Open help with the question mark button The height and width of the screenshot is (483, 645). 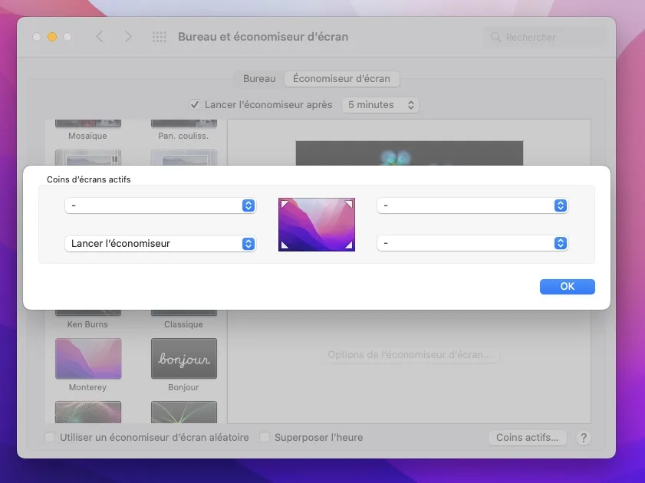coord(584,438)
